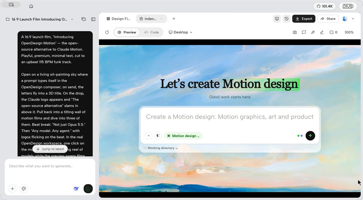
Task: Expand the account menu chevron
Action: point(353,19)
